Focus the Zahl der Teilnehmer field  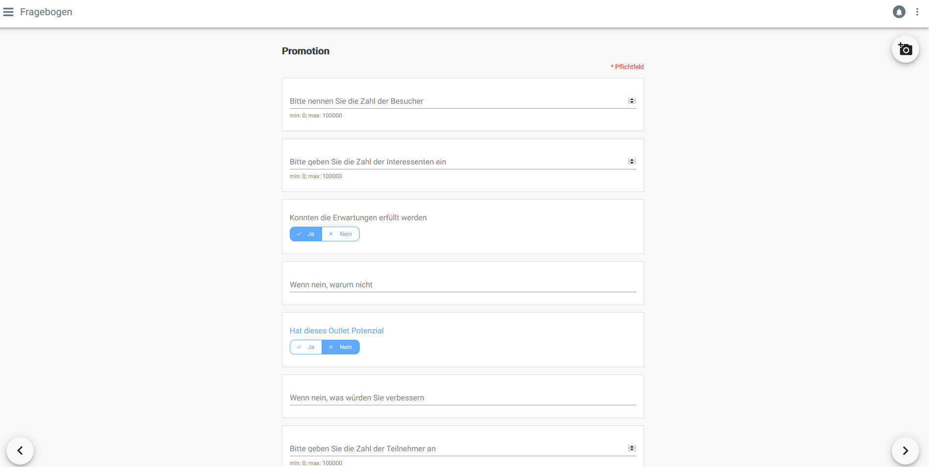[x=459, y=448]
